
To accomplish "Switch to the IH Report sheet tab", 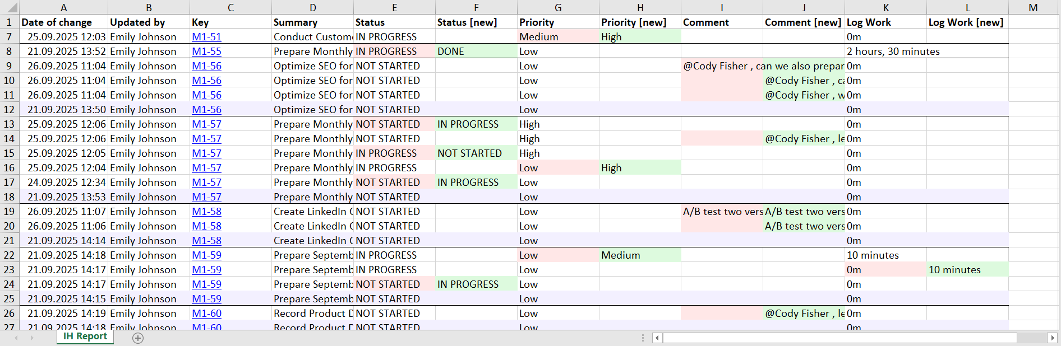I will click(85, 336).
